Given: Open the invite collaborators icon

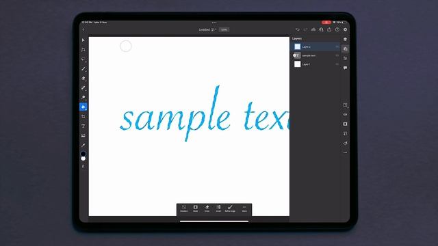Looking at the screenshot, I should [x=321, y=29].
